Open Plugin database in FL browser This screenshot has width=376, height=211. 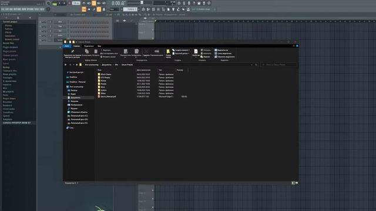pos(11,47)
